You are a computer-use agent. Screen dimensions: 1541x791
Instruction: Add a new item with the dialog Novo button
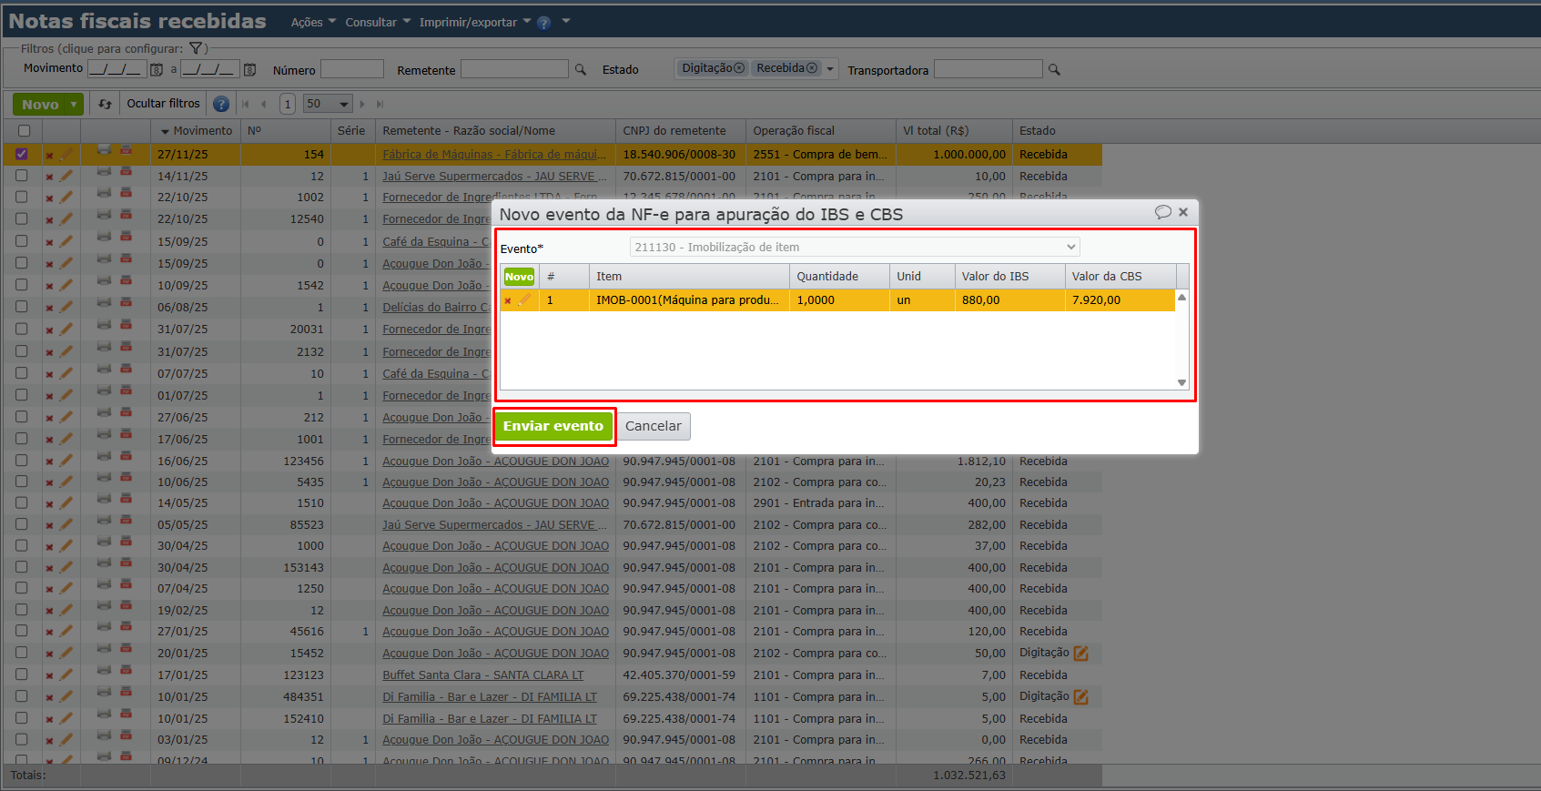(519, 277)
